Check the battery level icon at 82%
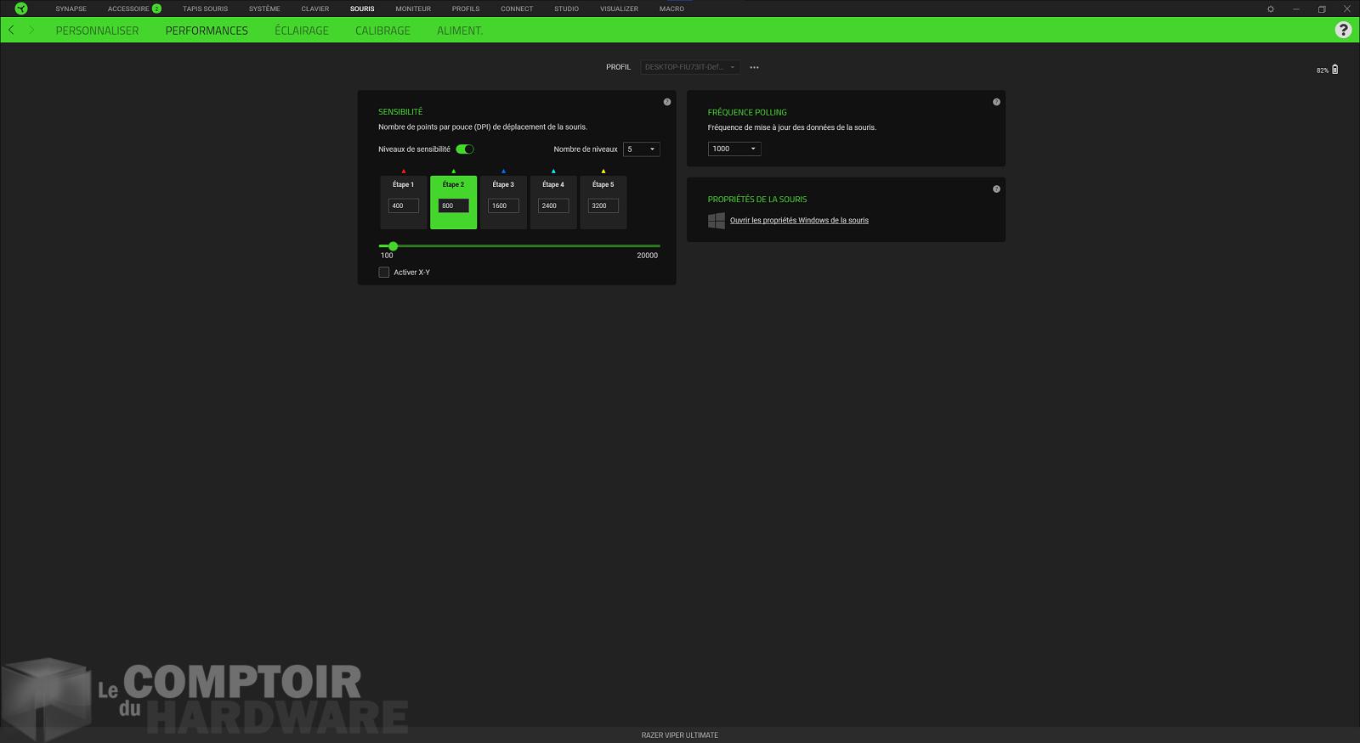Viewport: 1360px width, 743px height. coord(1334,70)
